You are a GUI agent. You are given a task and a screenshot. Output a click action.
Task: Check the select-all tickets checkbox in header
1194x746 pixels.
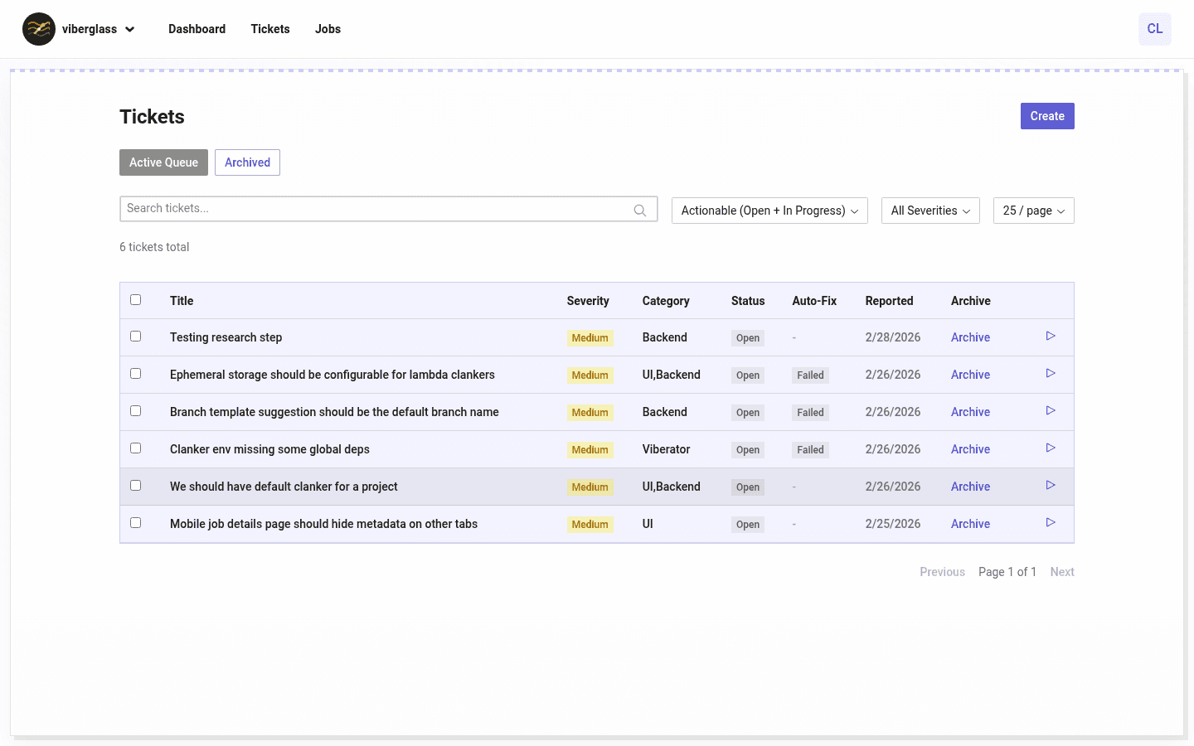click(136, 299)
